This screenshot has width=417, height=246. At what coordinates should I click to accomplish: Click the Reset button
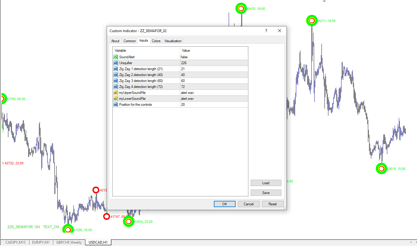(272, 204)
